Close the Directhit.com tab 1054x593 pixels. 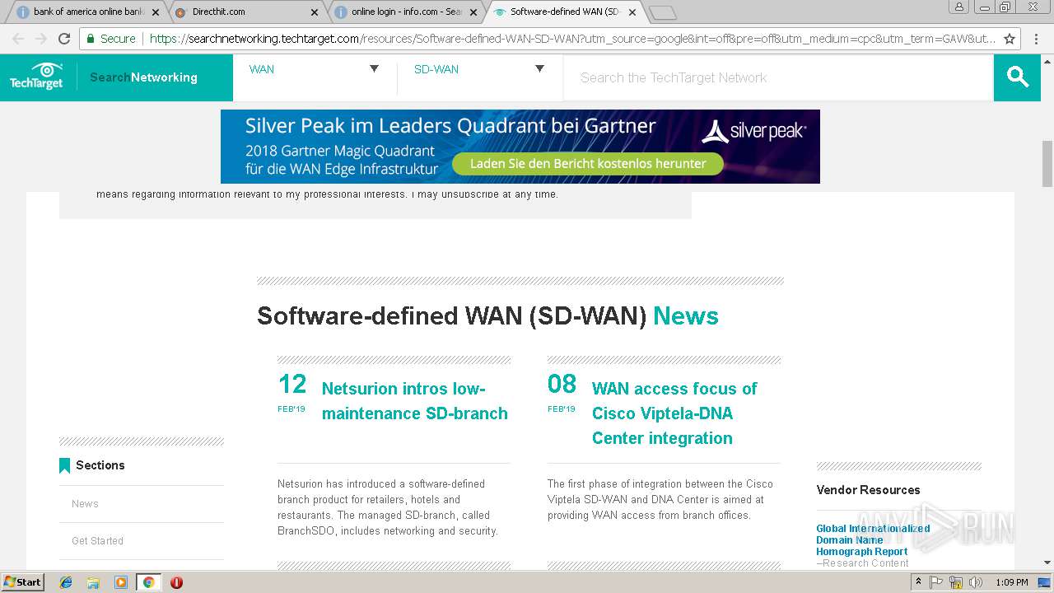point(315,12)
